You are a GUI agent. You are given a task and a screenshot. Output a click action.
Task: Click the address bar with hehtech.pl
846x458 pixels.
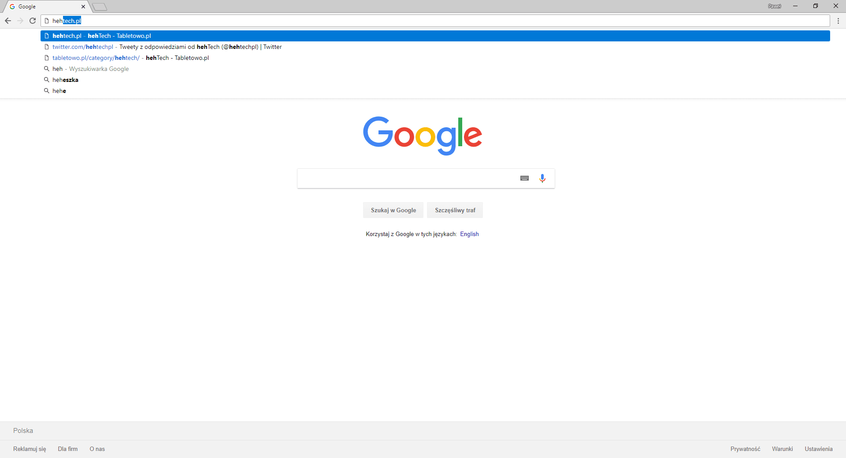435,21
